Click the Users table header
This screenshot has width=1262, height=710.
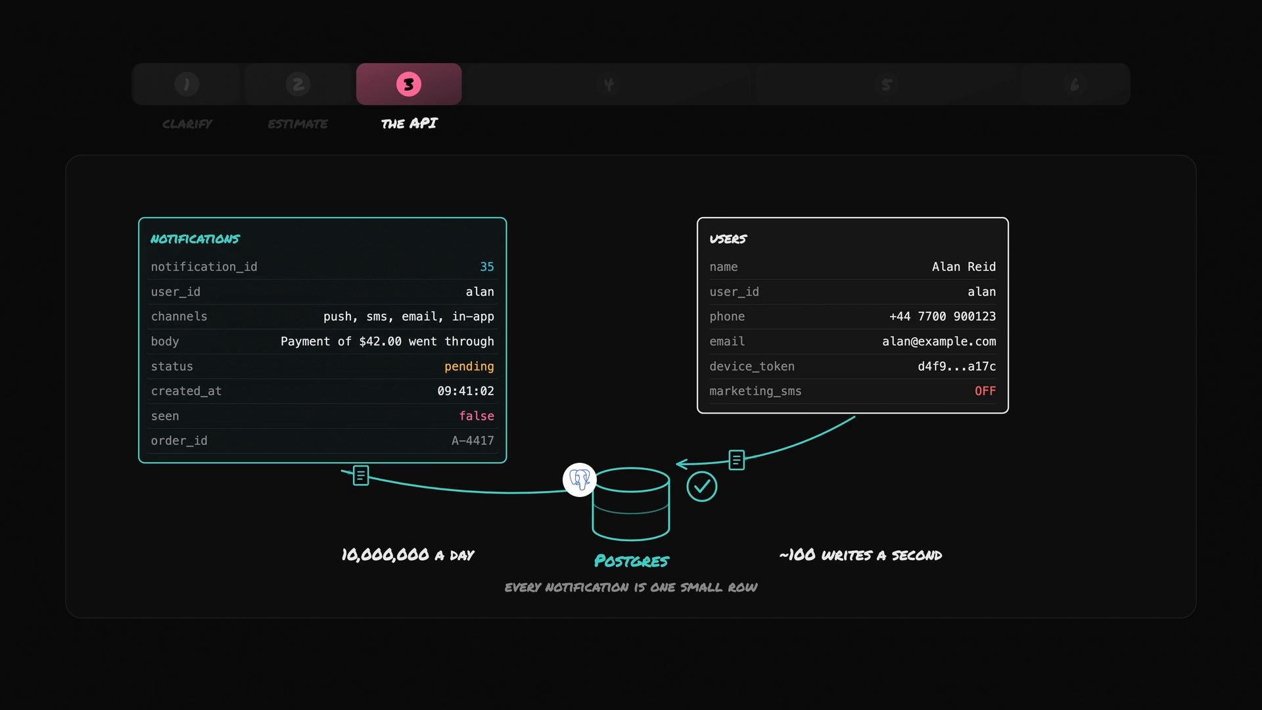pos(728,239)
